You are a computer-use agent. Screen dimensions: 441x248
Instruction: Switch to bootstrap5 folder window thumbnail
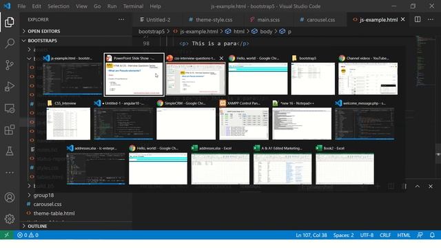pyautogui.click(x=313, y=74)
